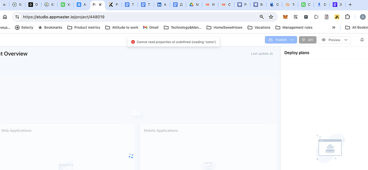The image size is (368, 170).
Task: Click the notification bell icon
Action: [x=362, y=40]
